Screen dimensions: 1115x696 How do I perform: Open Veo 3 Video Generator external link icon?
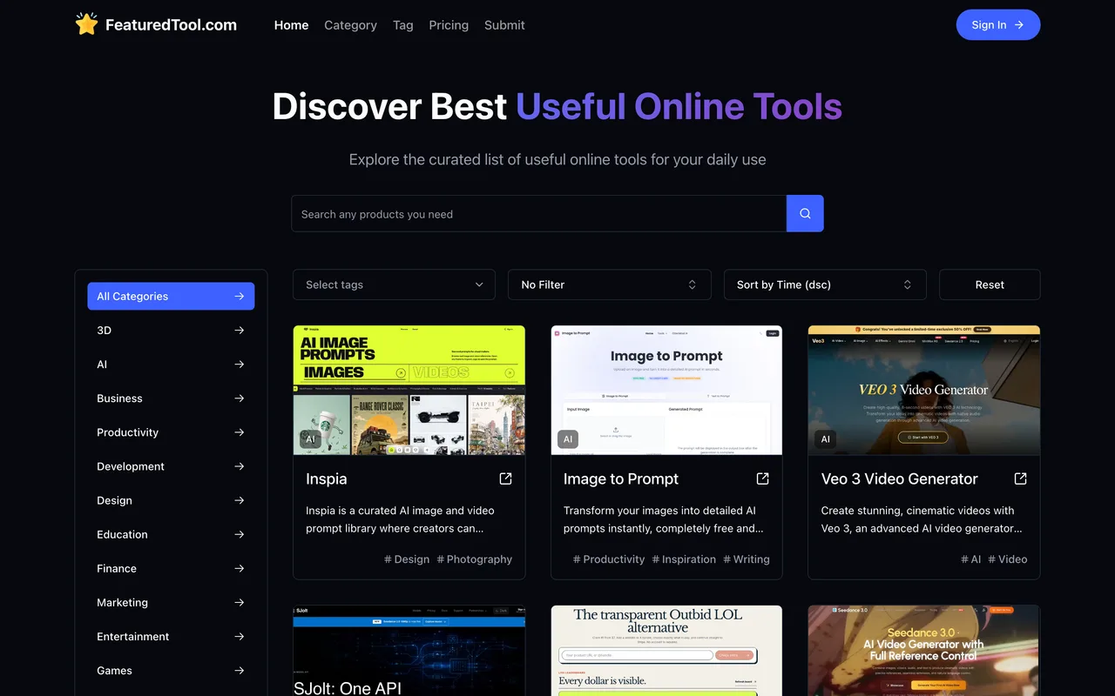(1020, 478)
